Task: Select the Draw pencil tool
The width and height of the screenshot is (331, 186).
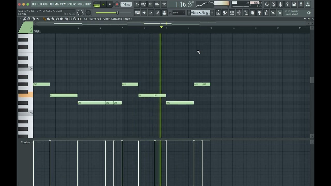Action: point(44,19)
